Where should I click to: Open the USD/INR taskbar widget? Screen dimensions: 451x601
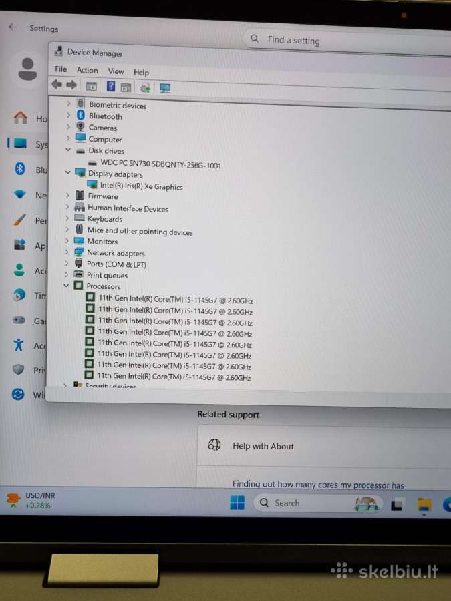pyautogui.click(x=31, y=499)
